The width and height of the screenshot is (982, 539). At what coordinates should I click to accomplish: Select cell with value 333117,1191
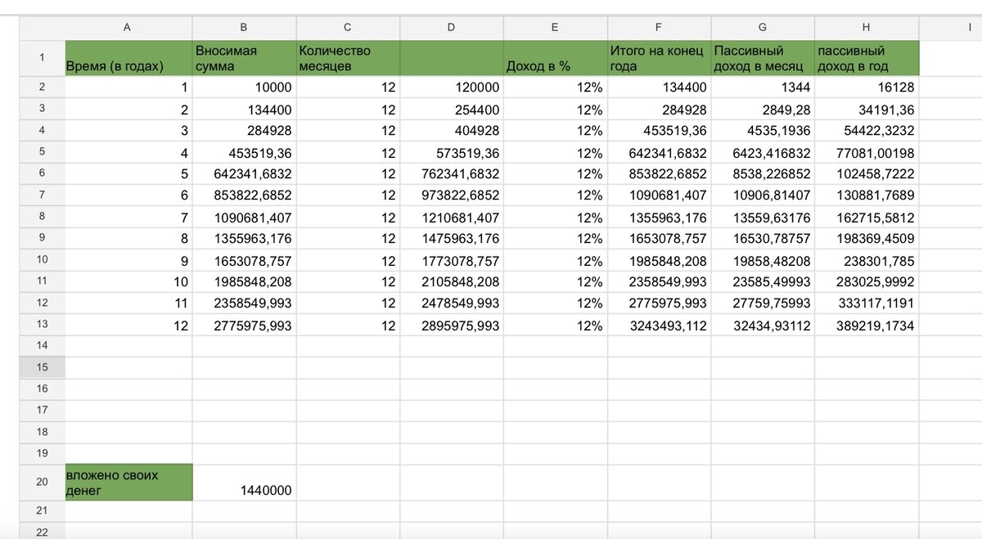(867, 303)
